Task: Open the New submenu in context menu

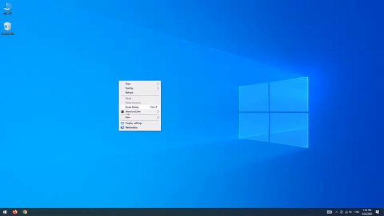Action: pyautogui.click(x=140, y=118)
